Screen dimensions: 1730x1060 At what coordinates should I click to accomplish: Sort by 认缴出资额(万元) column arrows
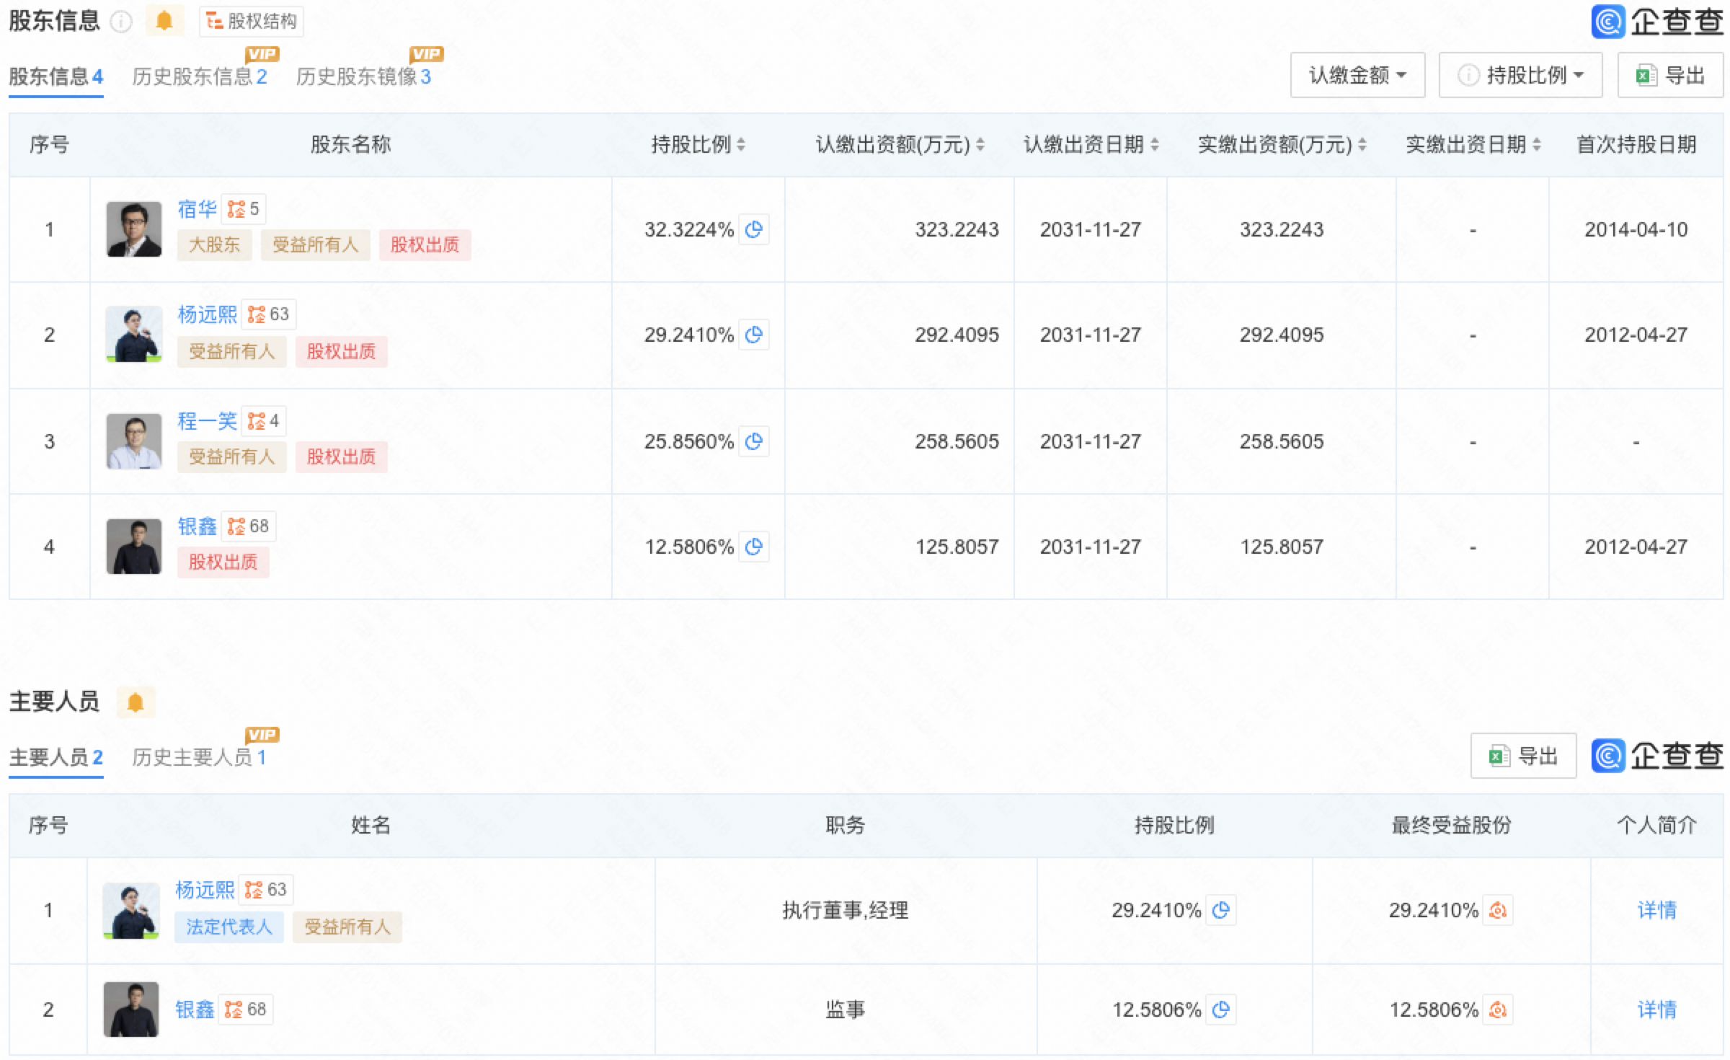click(x=980, y=145)
